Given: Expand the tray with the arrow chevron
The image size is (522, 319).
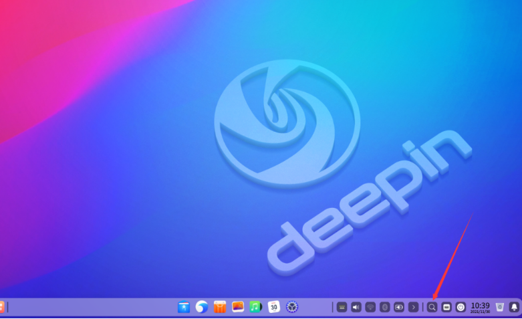Looking at the screenshot, I should click(413, 307).
